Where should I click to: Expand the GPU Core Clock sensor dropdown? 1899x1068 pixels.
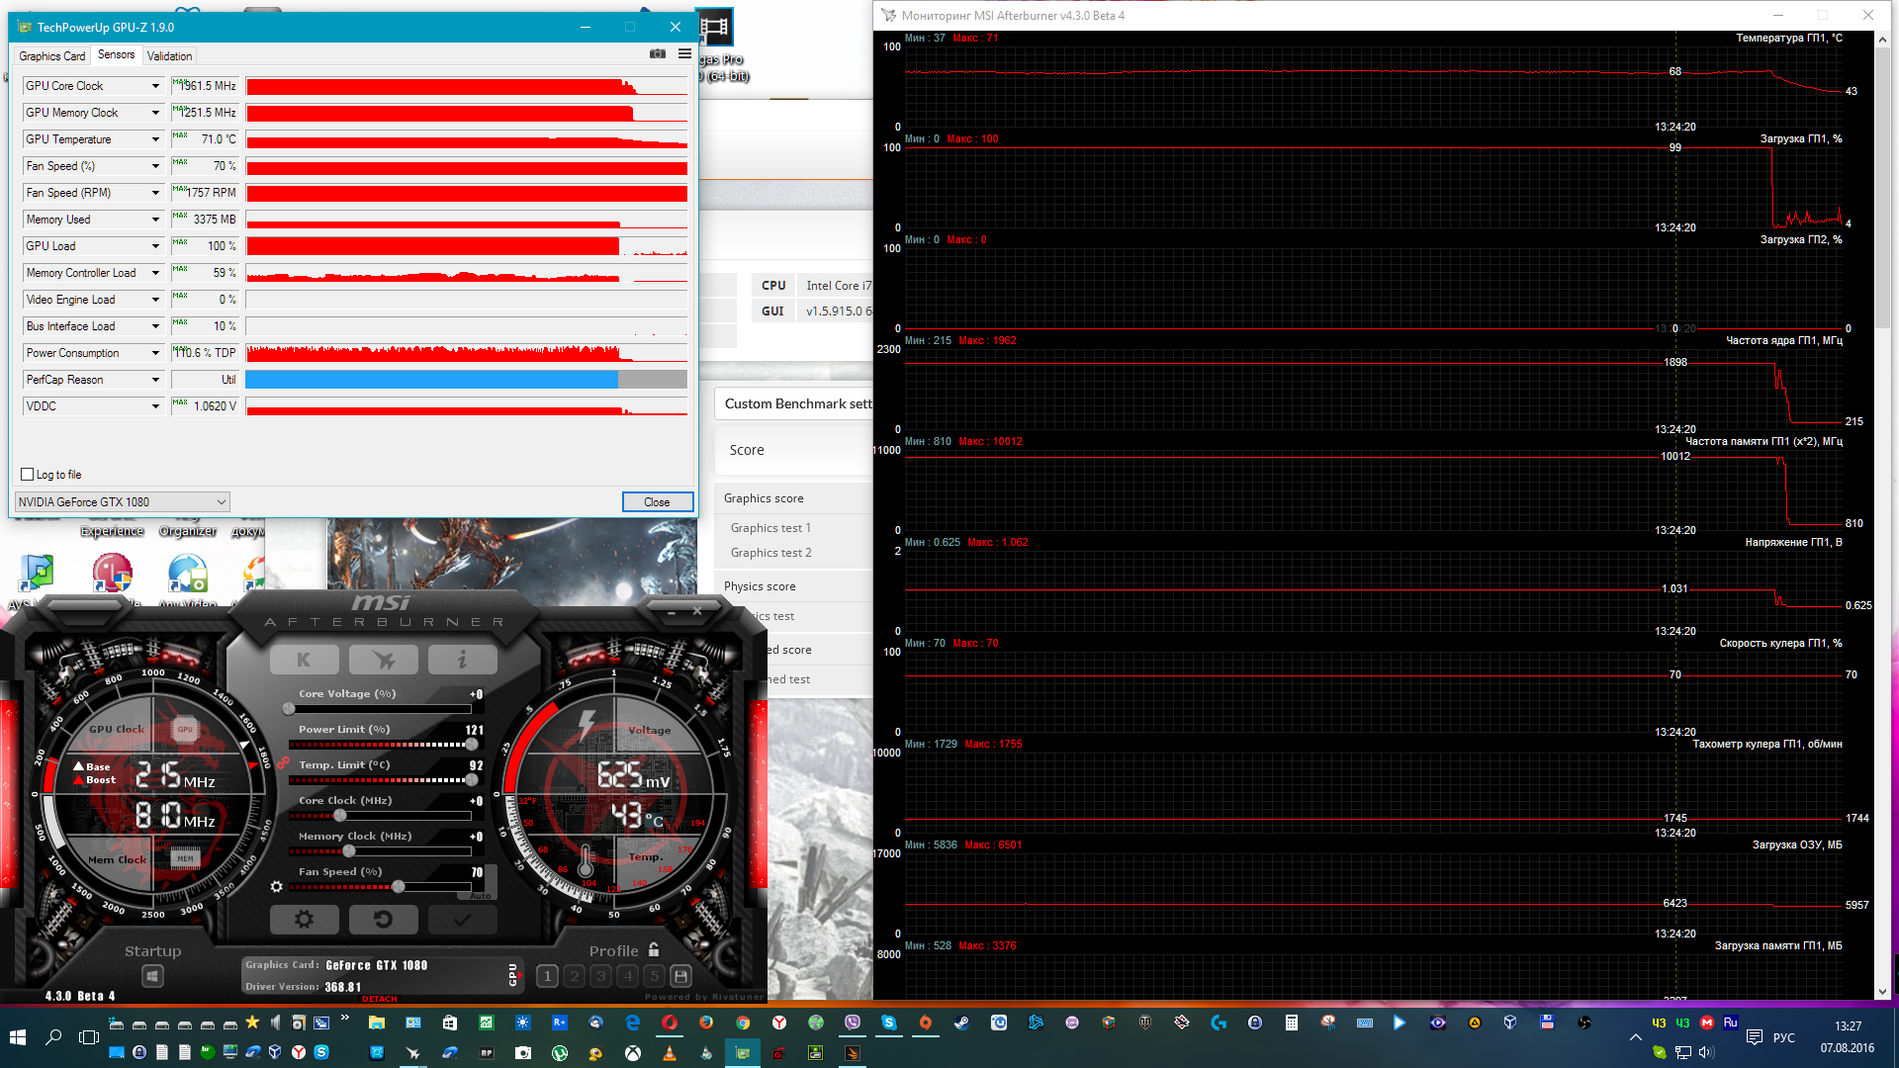pos(155,86)
